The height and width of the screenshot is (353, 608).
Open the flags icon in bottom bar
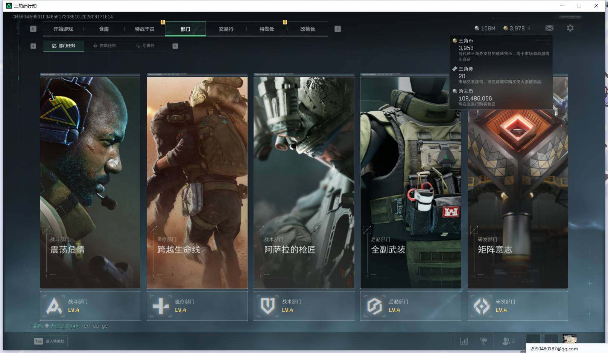pyautogui.click(x=484, y=341)
